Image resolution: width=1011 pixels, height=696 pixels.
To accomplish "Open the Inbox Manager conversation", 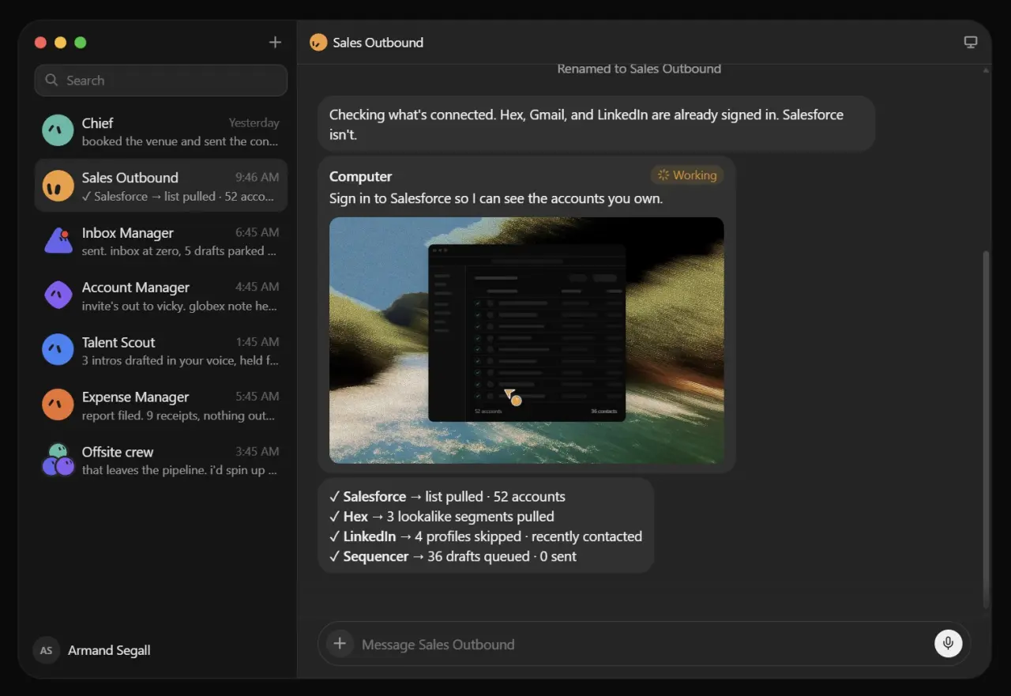I will coord(160,240).
